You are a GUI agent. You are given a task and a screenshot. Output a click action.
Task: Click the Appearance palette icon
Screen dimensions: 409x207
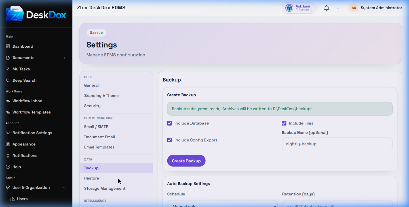8,144
